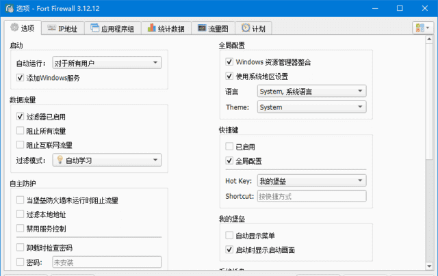Enable 阻止互联网流量 checkbox
Screen dimensions: 438x276
20,145
